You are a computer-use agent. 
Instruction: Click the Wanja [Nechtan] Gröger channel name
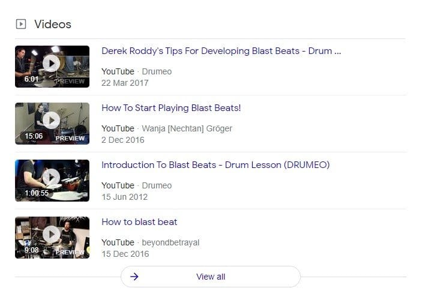(x=187, y=128)
